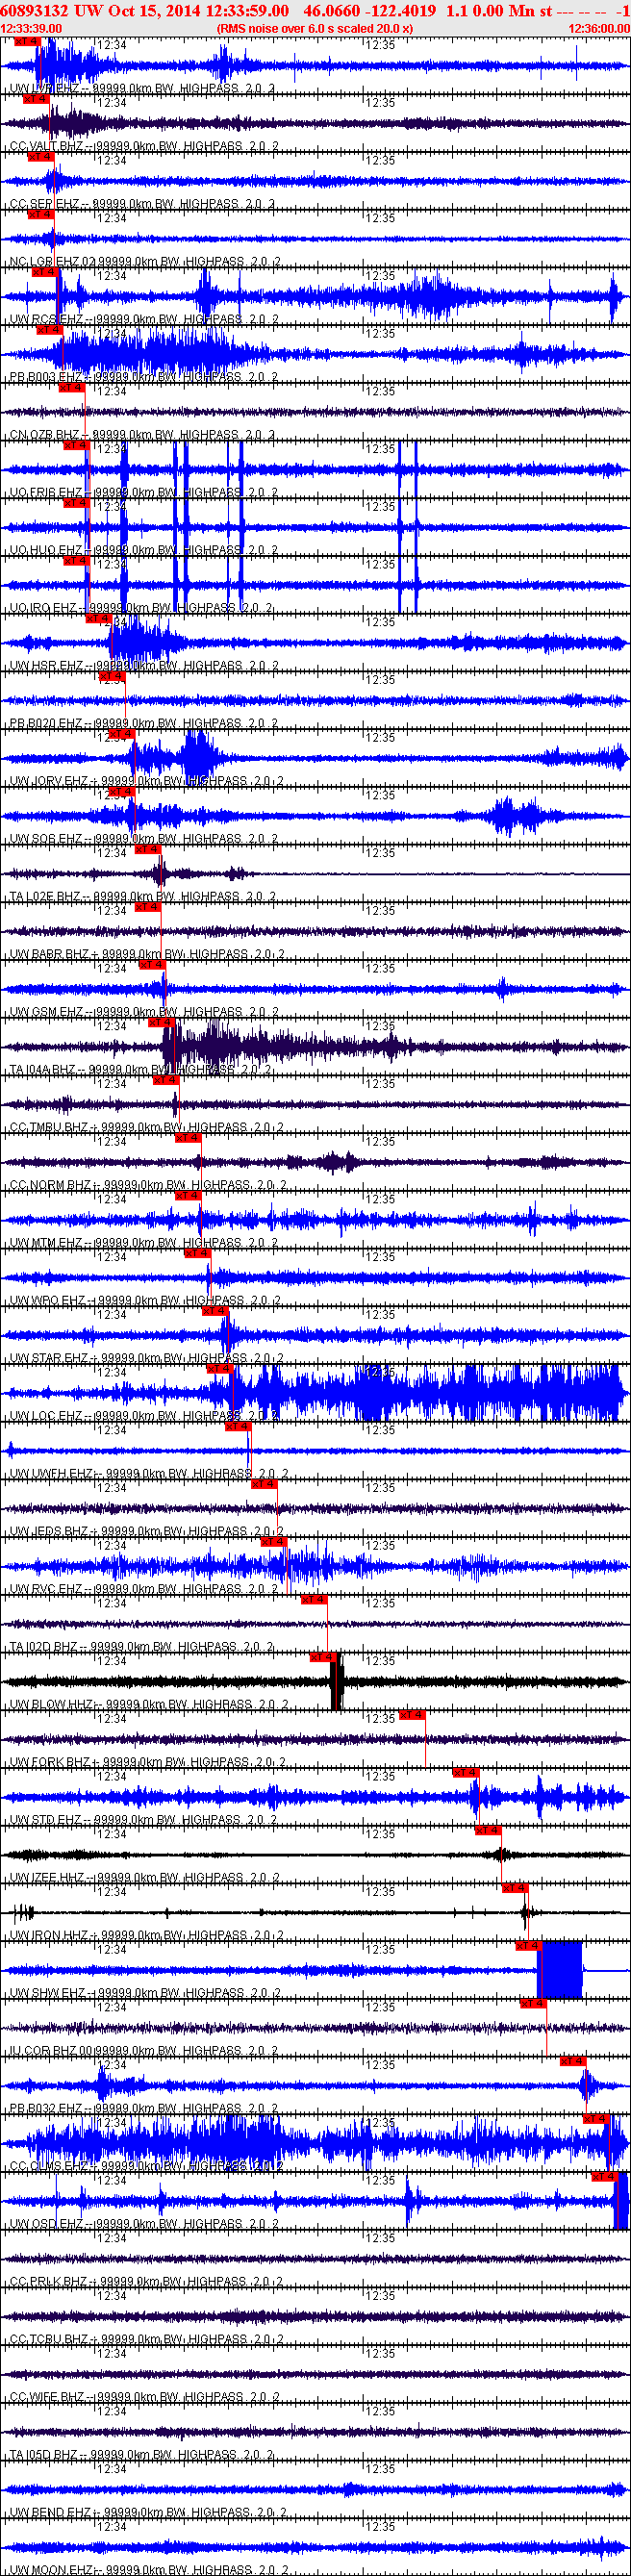Select the pick flag on UW BLOW HHZ trace

(322, 1658)
